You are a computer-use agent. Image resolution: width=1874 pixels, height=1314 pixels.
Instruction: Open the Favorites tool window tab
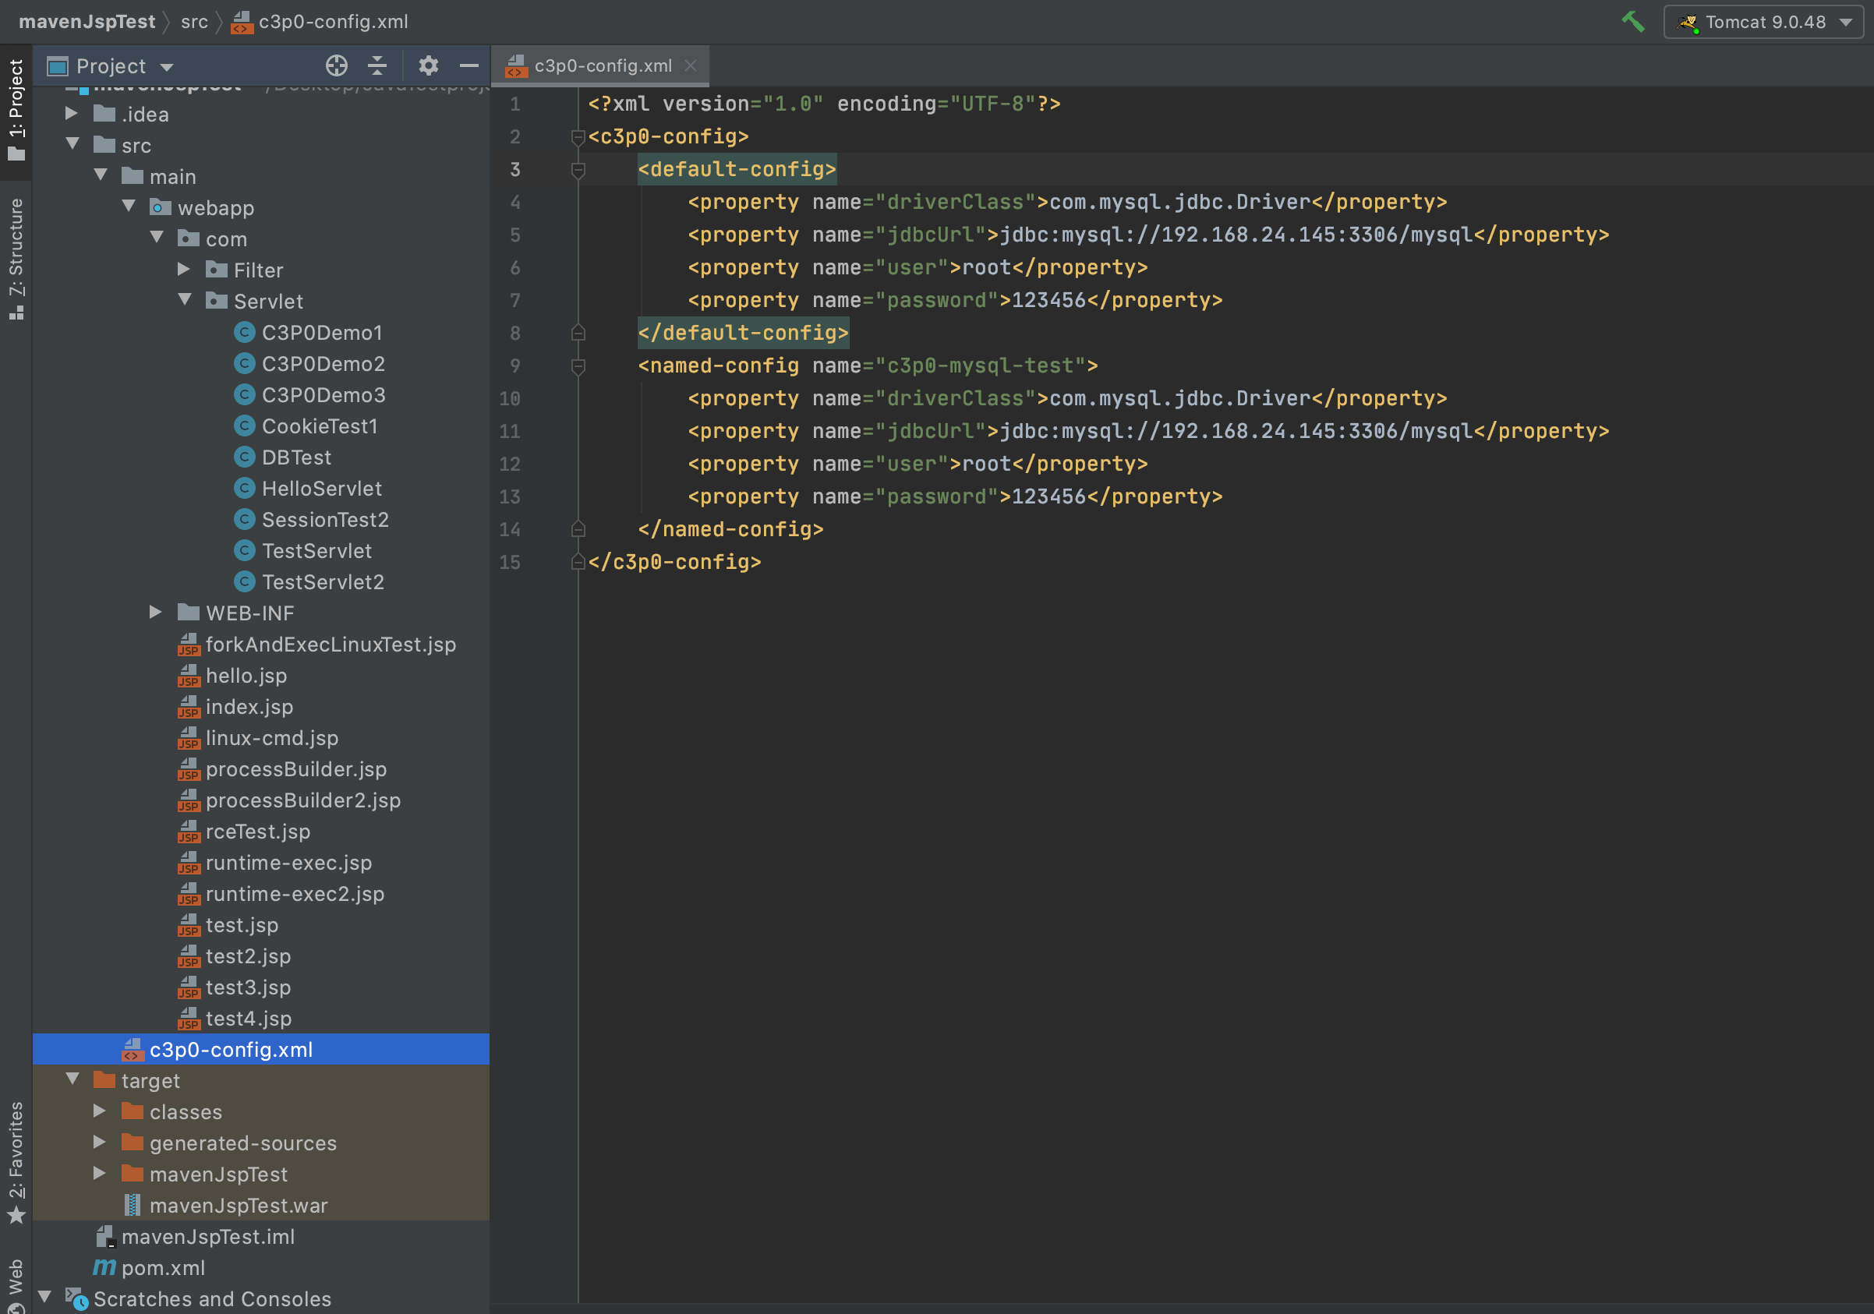pos(16,1159)
